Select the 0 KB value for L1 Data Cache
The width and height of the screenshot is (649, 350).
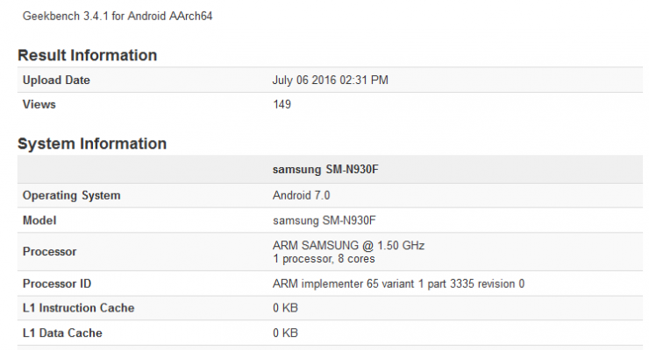click(x=286, y=332)
